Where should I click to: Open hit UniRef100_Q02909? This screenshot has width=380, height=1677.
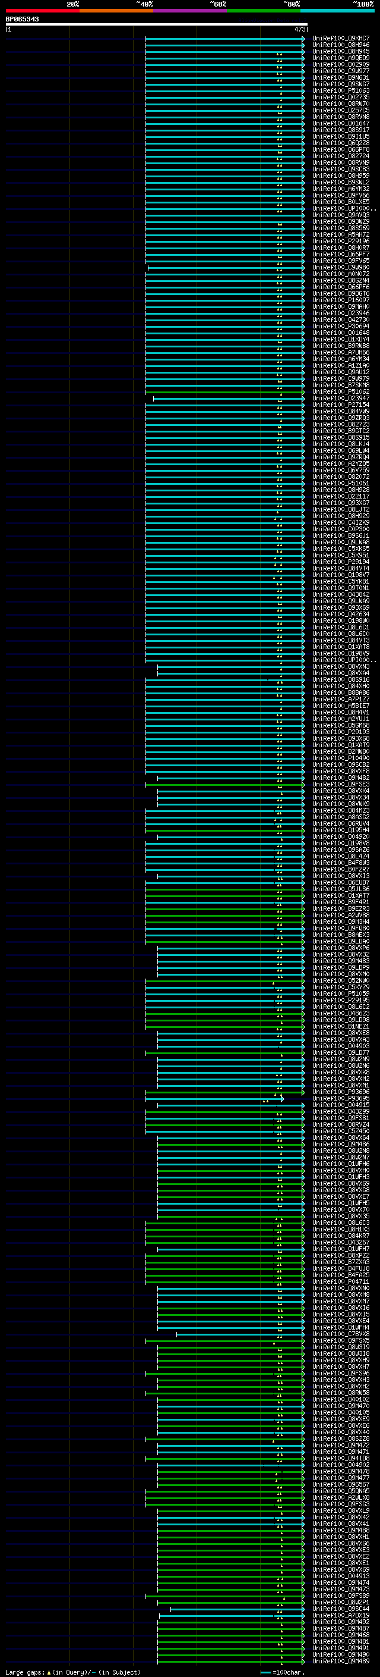tap(341, 64)
